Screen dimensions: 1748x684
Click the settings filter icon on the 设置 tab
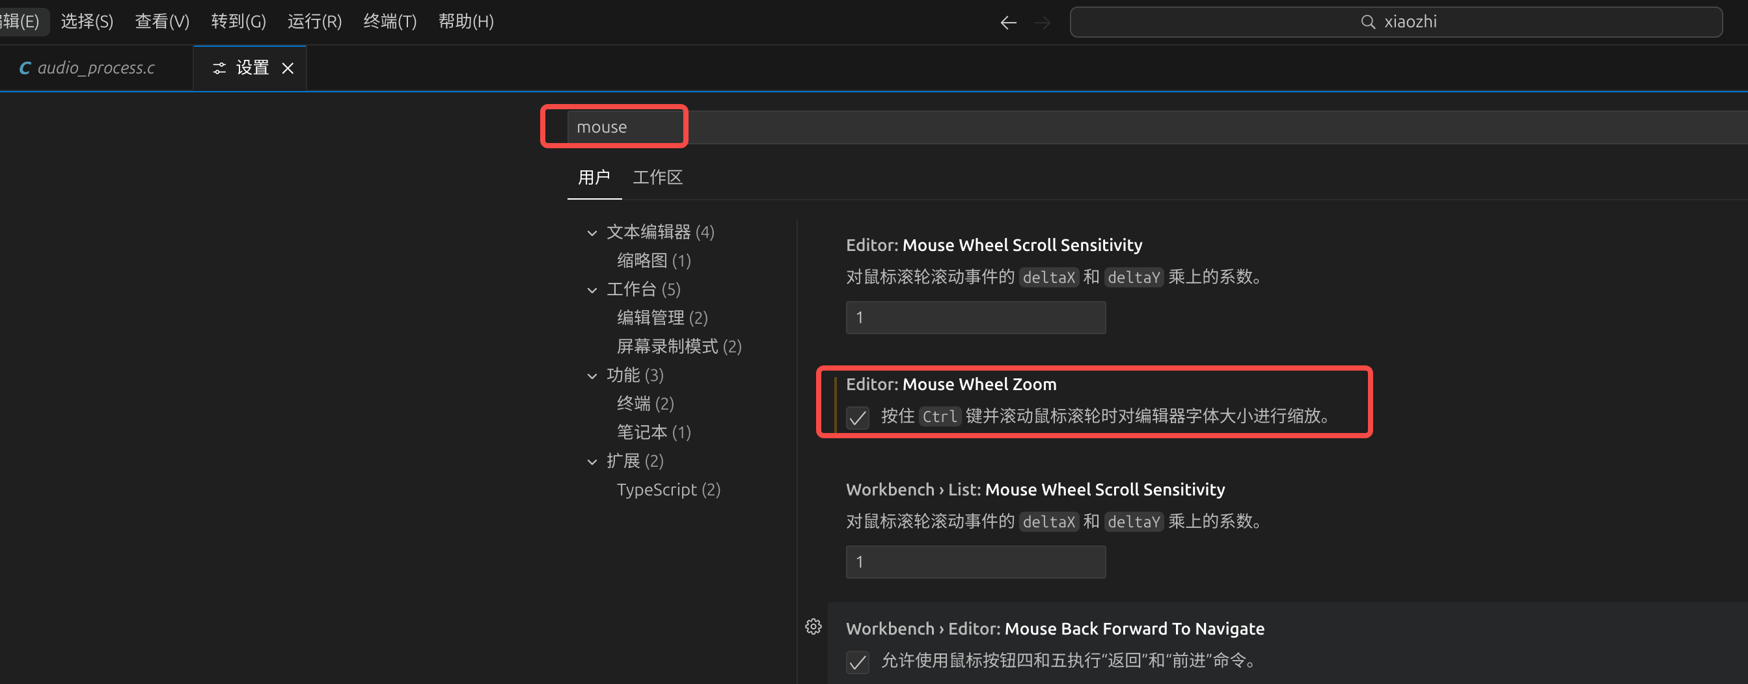pos(219,68)
